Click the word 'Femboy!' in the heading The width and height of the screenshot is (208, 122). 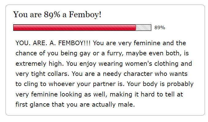(85, 14)
